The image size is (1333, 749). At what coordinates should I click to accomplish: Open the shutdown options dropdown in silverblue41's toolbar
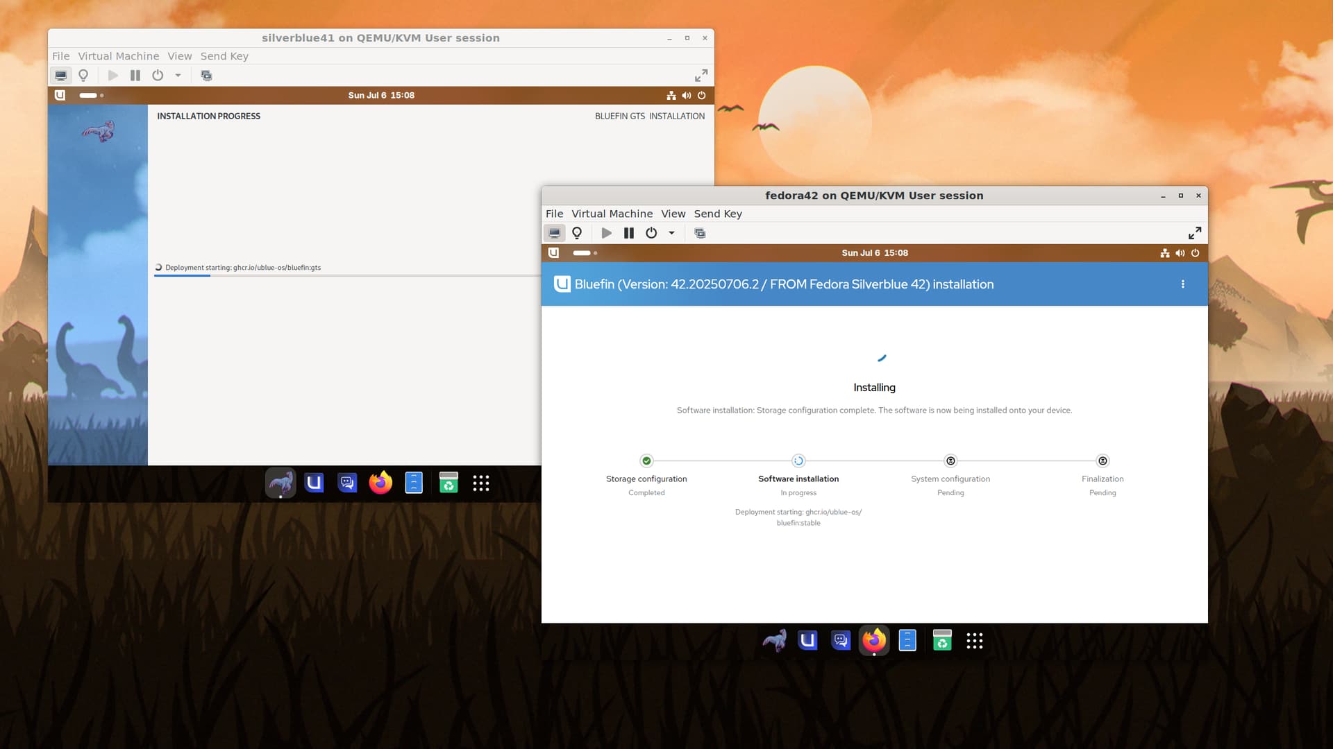click(177, 76)
